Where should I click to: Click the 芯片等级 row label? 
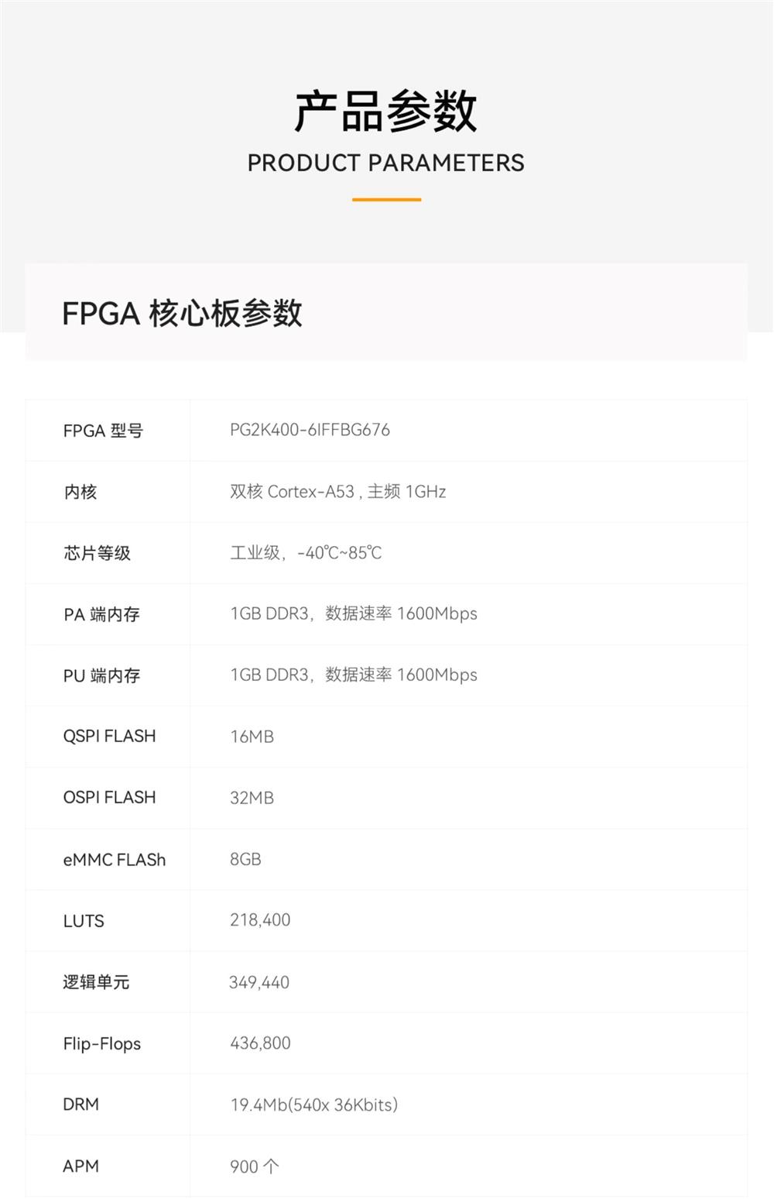click(x=97, y=553)
